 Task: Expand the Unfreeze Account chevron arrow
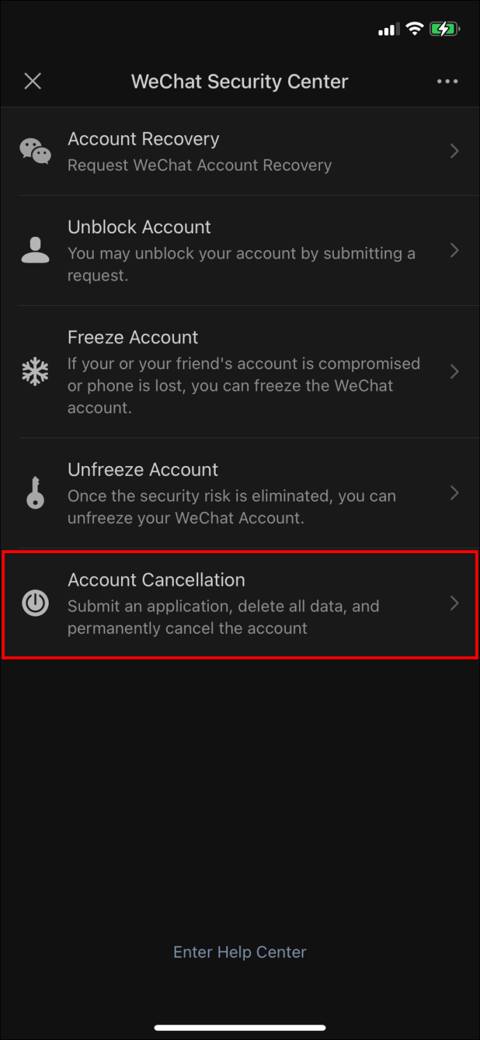point(454,492)
